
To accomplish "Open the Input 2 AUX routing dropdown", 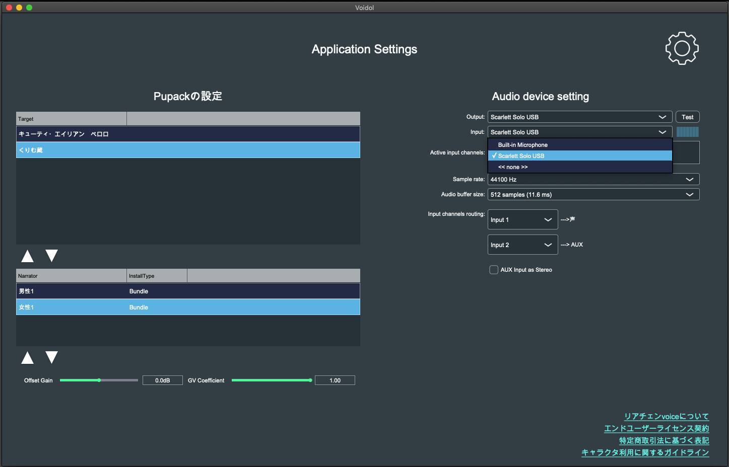I will click(522, 245).
